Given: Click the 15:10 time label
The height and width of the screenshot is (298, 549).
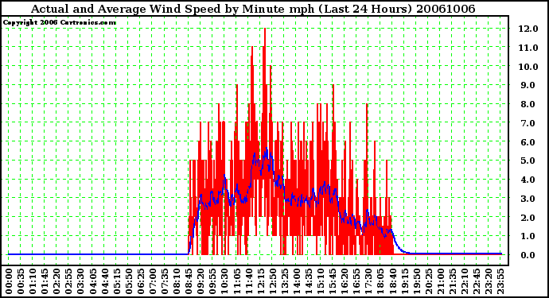Looking at the screenshot, I should [x=321, y=281].
